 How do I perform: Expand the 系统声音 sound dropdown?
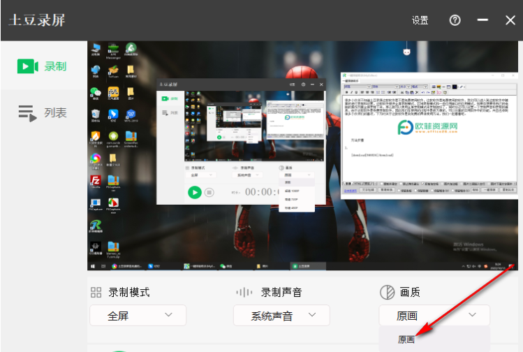[x=281, y=315]
